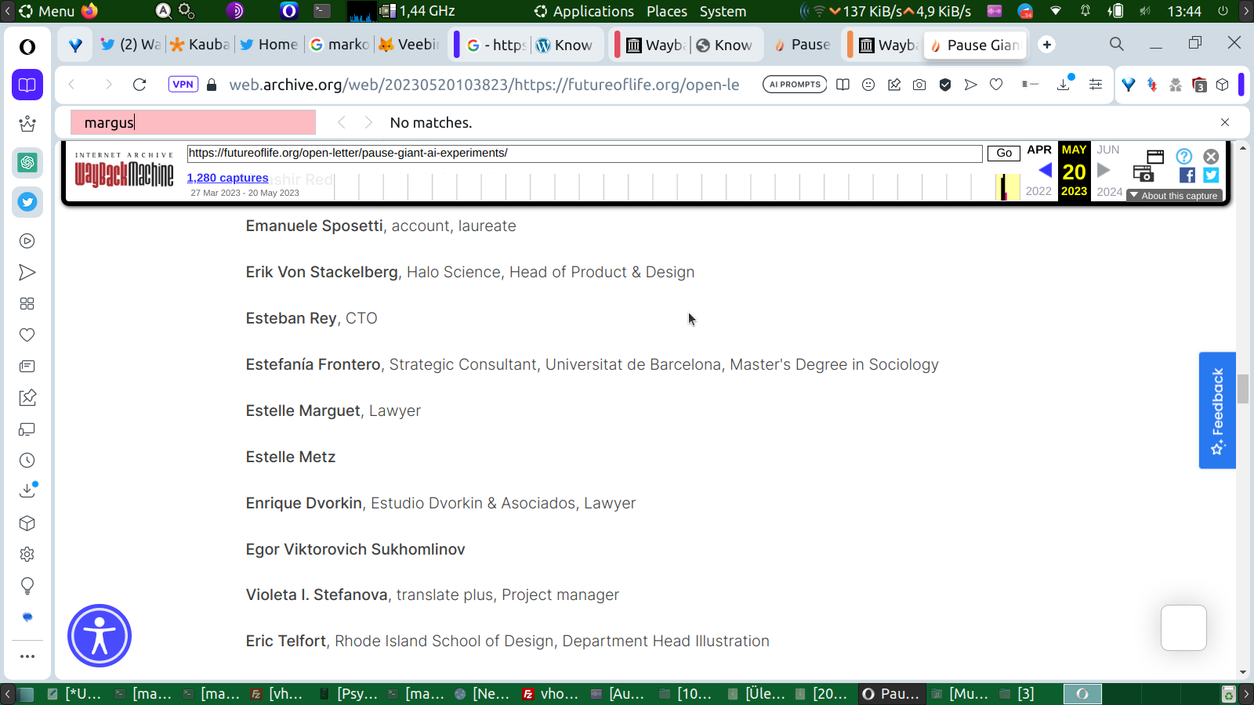Open Twitter in the Opera sidebar

pos(27,202)
